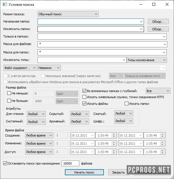Click Обзор button for Начальная папка
174x179 pixels.
[158, 22]
